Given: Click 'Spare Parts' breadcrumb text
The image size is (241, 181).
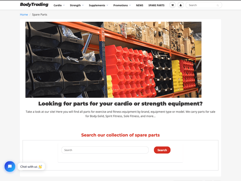Looking at the screenshot, I should (x=40, y=15).
